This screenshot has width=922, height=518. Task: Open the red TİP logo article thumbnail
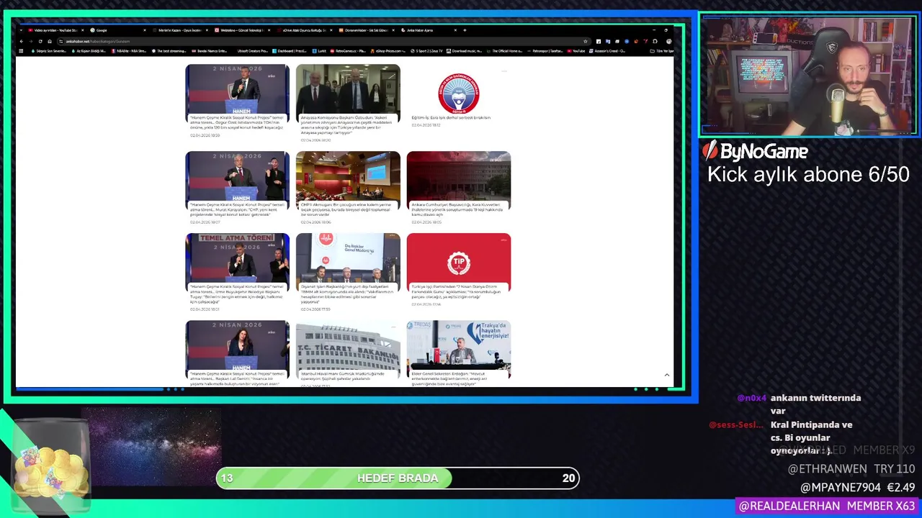pos(459,258)
